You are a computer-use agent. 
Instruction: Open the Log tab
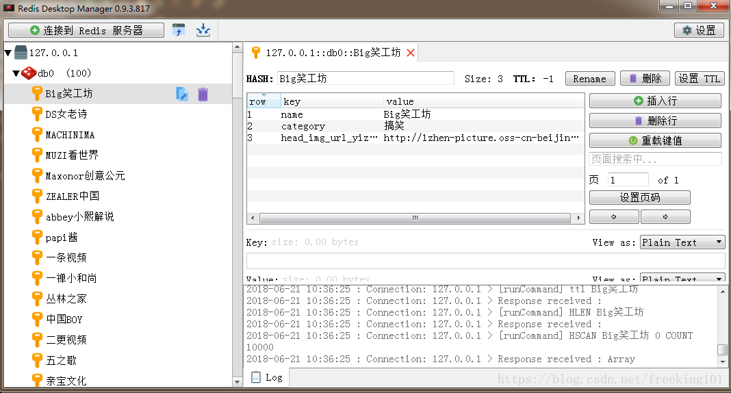click(267, 377)
